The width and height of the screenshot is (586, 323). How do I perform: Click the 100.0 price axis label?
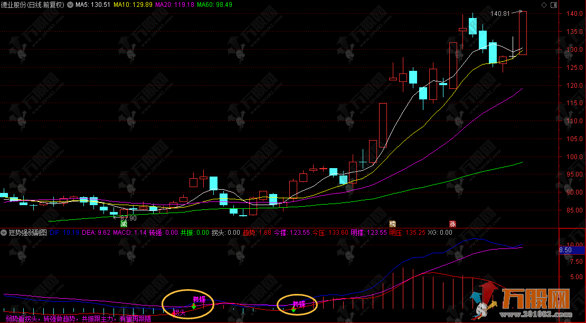coord(574,157)
